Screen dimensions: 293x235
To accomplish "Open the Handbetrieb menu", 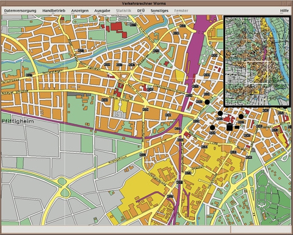I will (x=54, y=11).
